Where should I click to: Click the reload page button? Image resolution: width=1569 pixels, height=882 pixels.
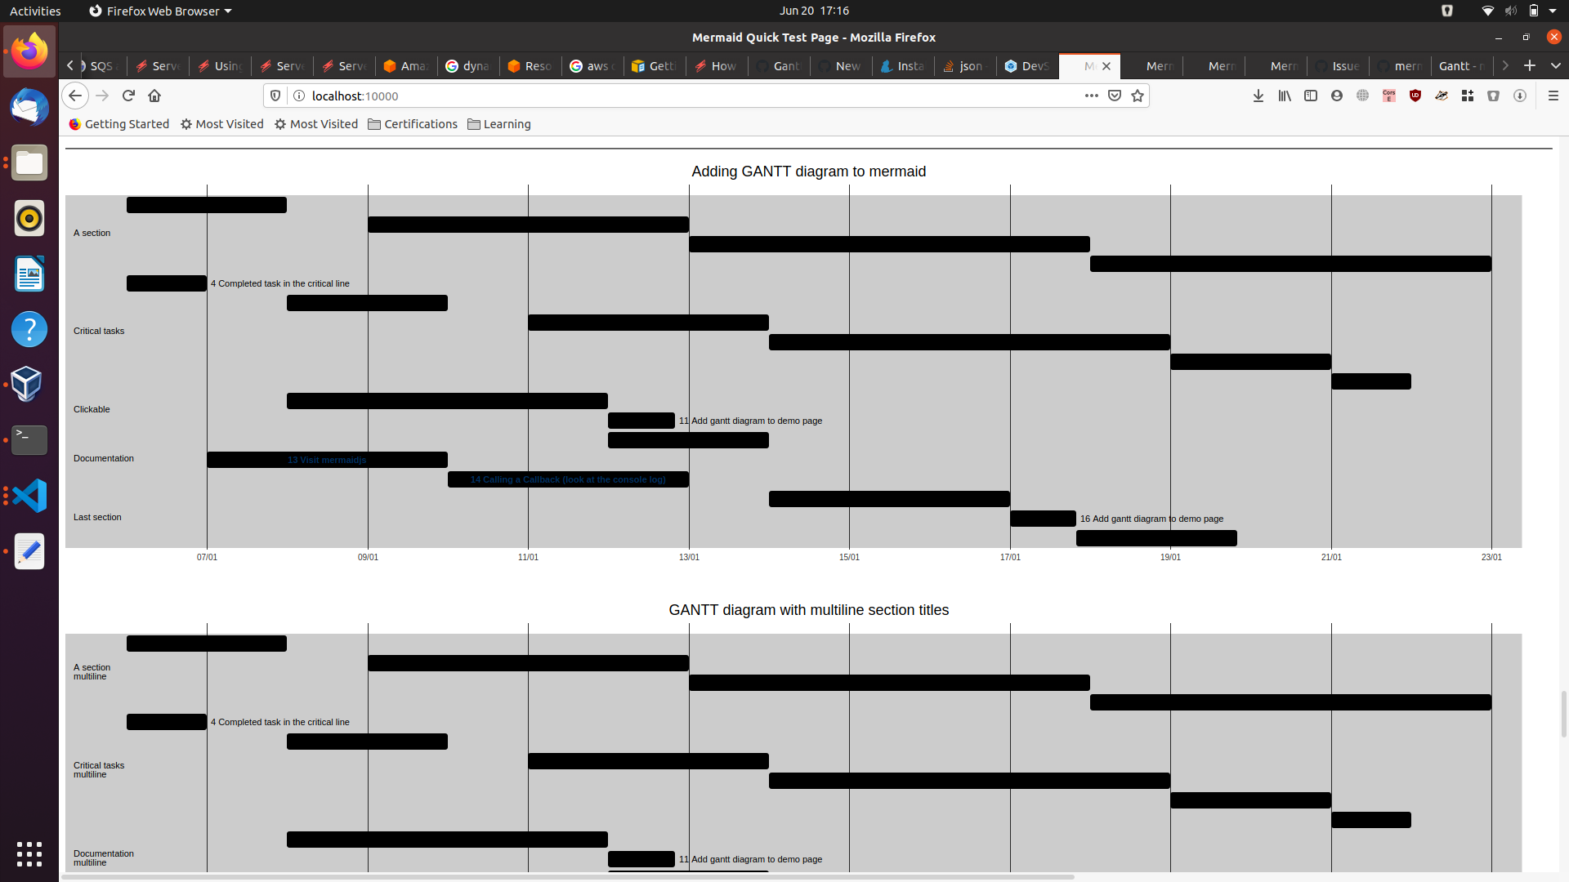coord(128,96)
